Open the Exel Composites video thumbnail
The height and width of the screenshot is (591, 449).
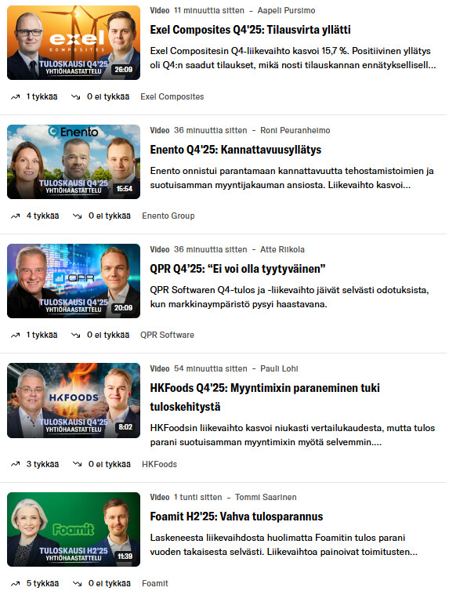pyautogui.click(x=74, y=42)
